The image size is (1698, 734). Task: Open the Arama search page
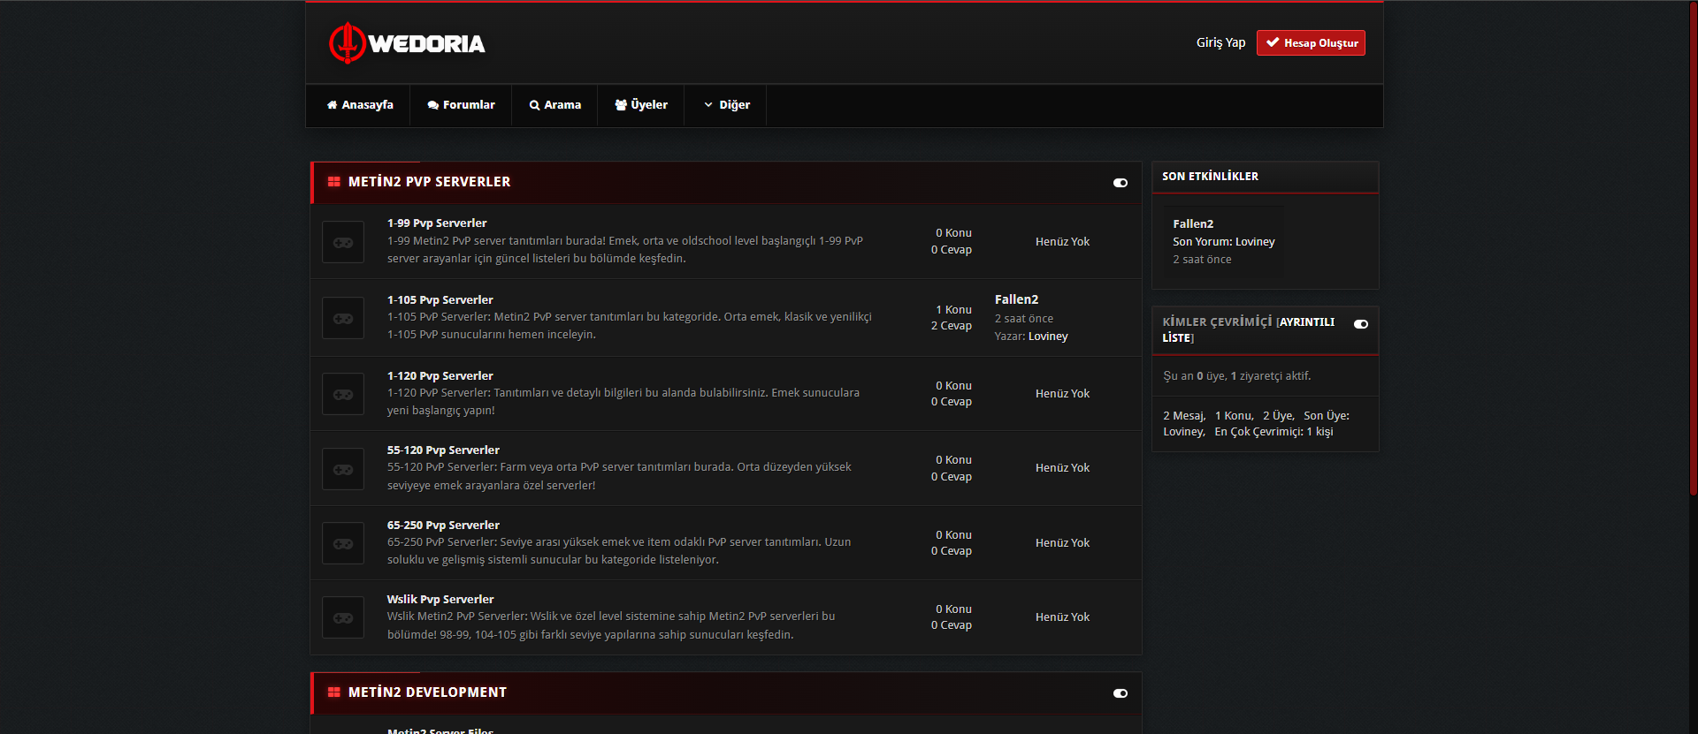coord(555,105)
